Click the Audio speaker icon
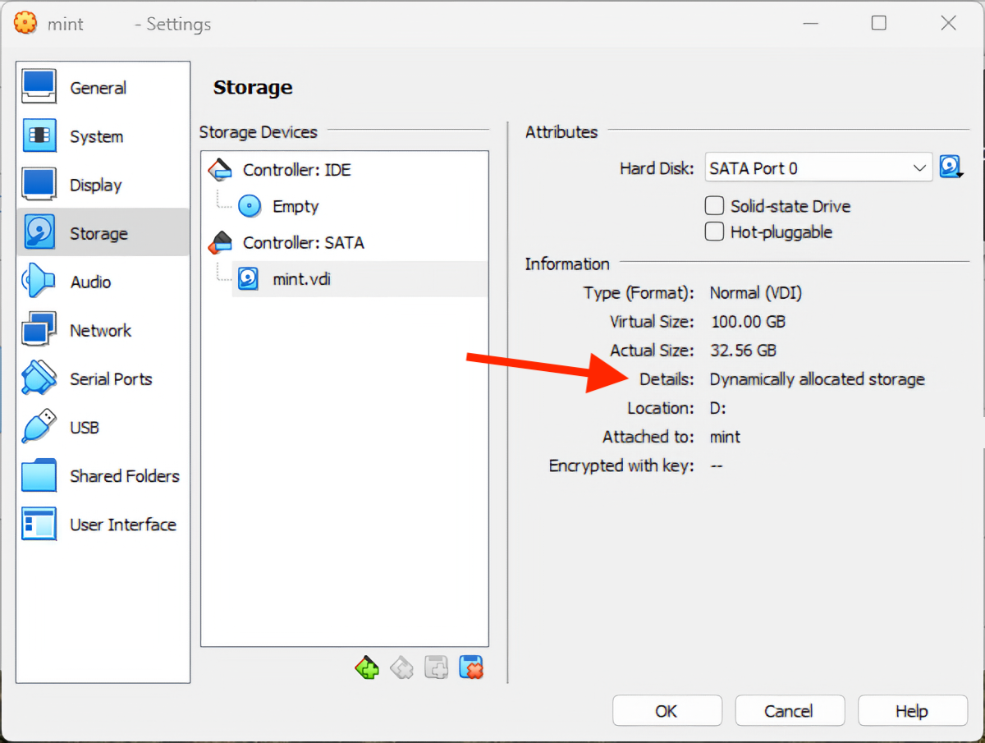 click(39, 281)
